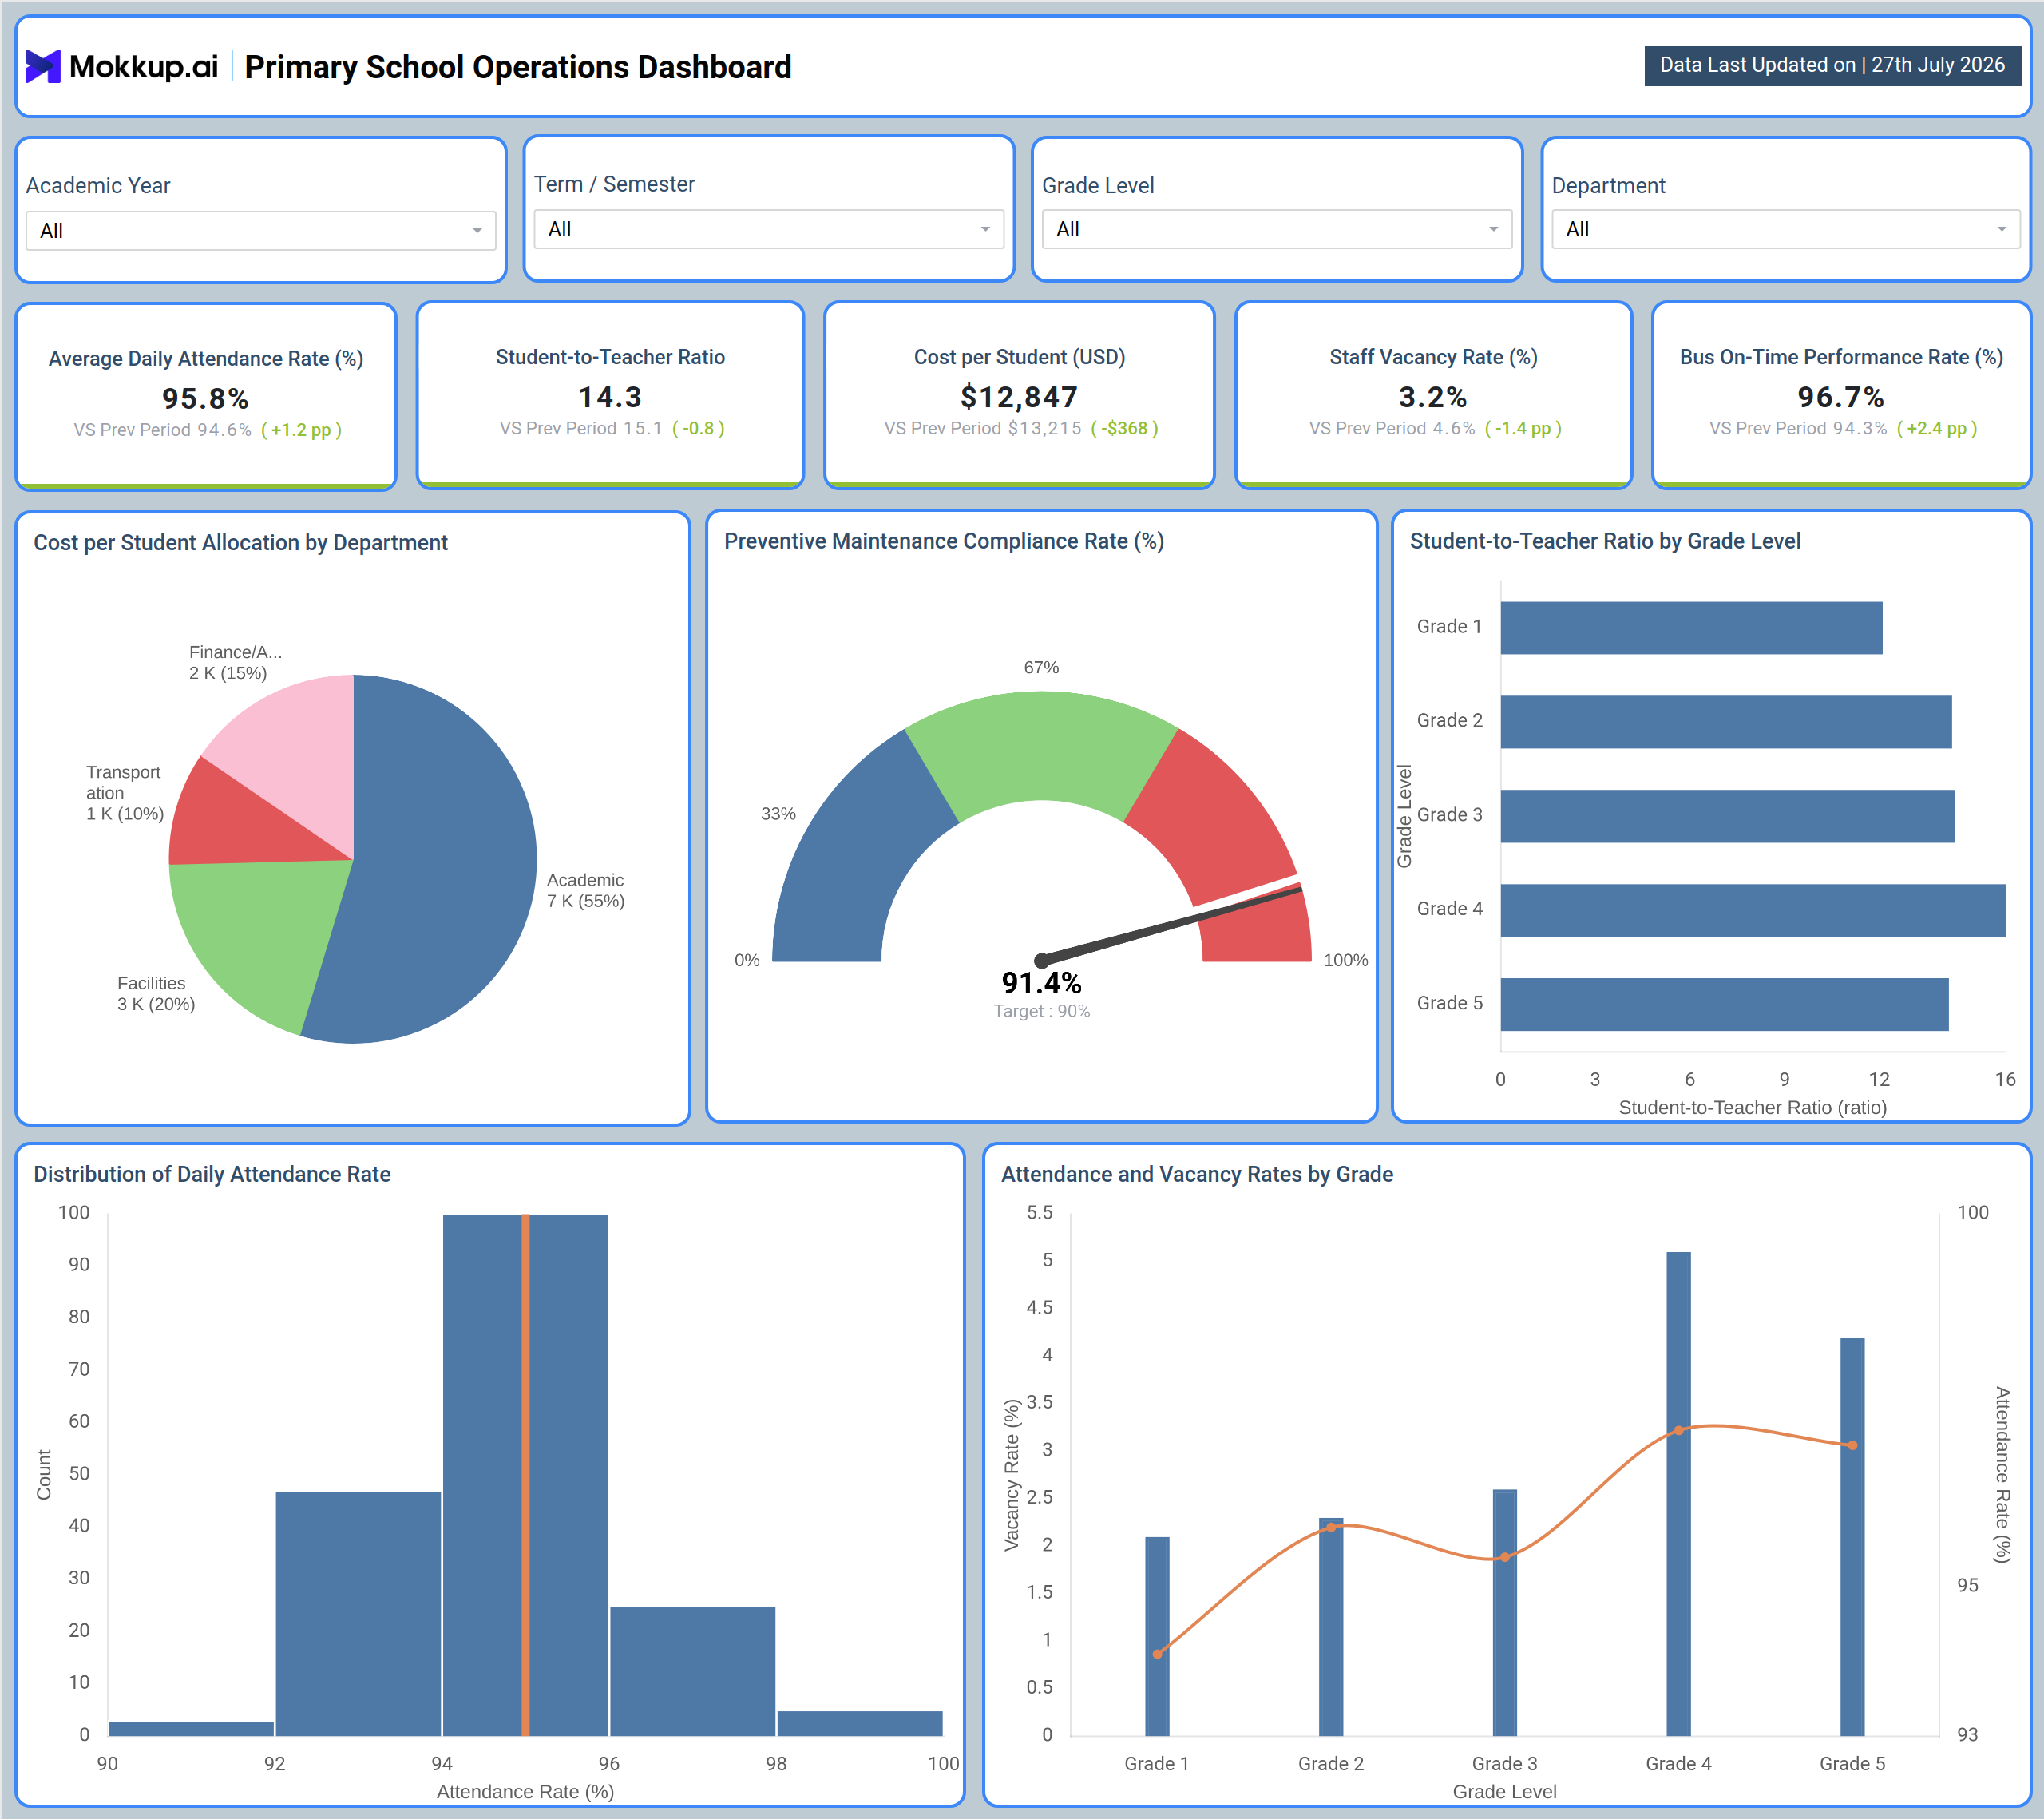This screenshot has height=1819, width=2044.
Task: Open the Department filter dropdown
Action: tap(1785, 229)
